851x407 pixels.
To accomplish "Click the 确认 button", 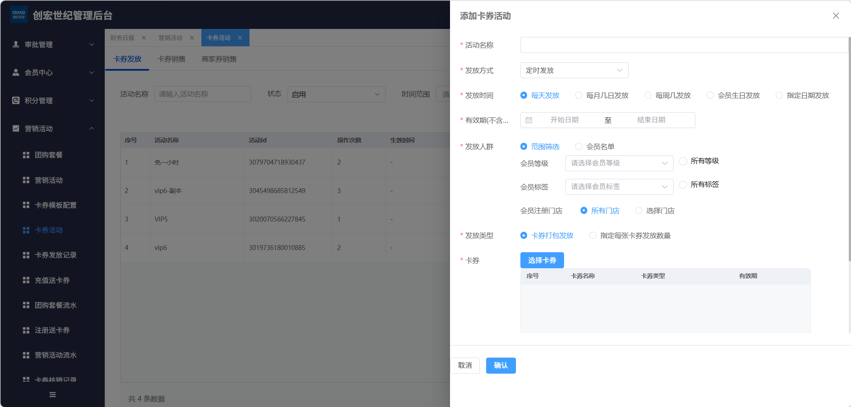I will coord(500,366).
